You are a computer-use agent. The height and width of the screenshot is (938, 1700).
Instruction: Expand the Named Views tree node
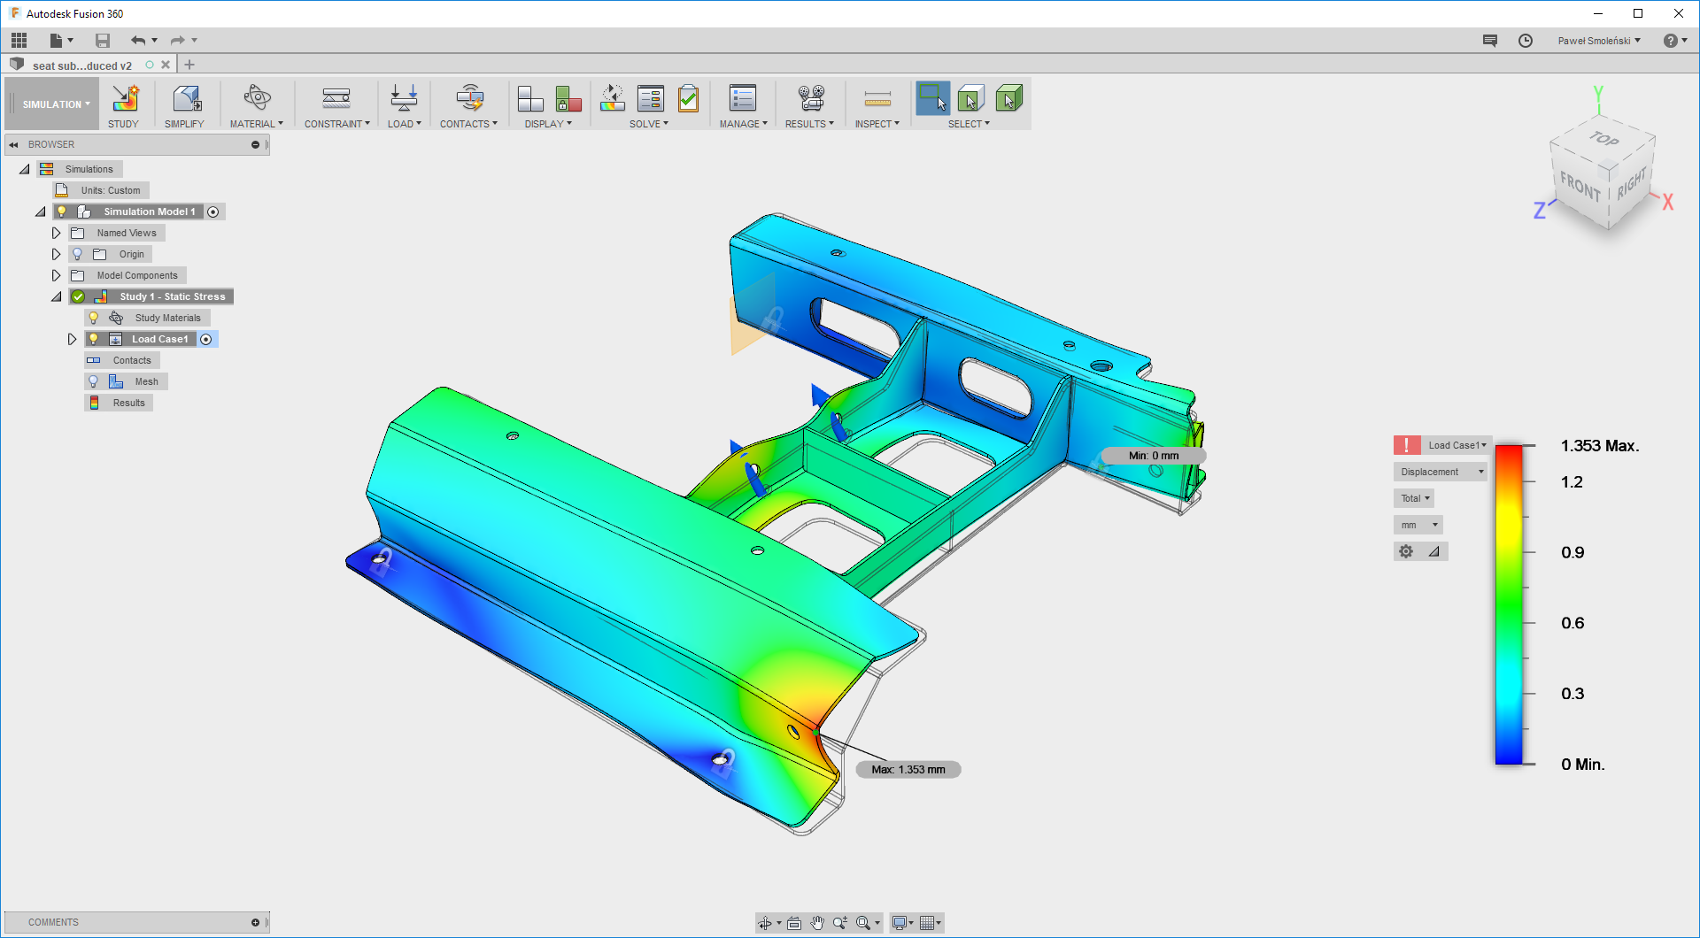(56, 233)
